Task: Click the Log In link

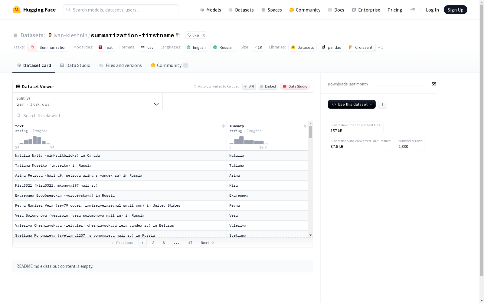Action: [x=432, y=10]
